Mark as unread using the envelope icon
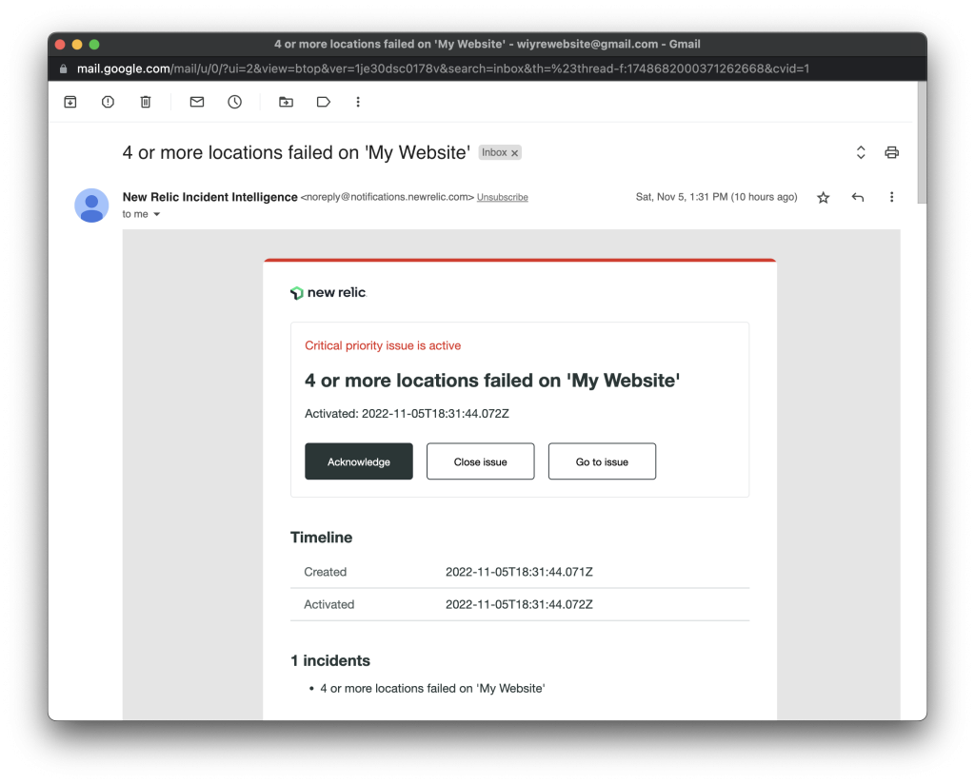975x784 pixels. click(x=197, y=102)
